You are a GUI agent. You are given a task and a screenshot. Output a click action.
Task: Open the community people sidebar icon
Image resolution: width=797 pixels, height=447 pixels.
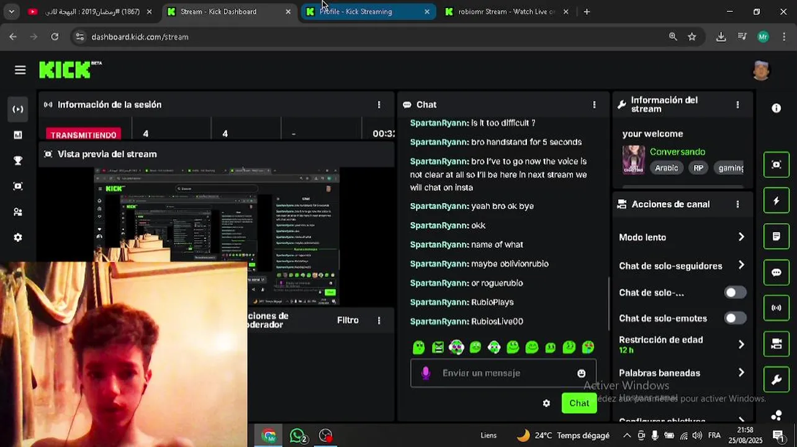coord(18,212)
